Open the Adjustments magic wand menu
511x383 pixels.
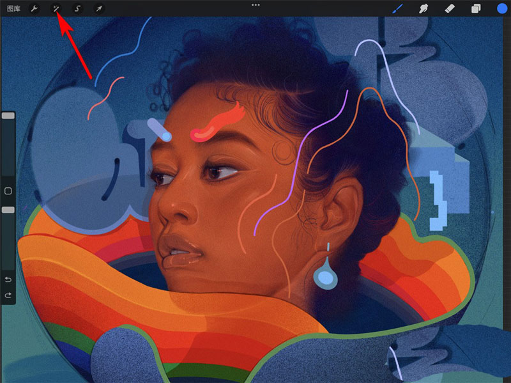(x=56, y=8)
